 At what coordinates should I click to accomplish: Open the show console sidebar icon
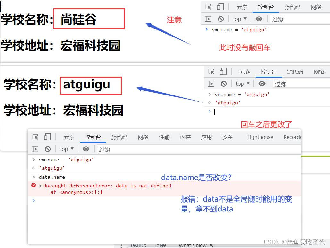[x=208, y=19]
